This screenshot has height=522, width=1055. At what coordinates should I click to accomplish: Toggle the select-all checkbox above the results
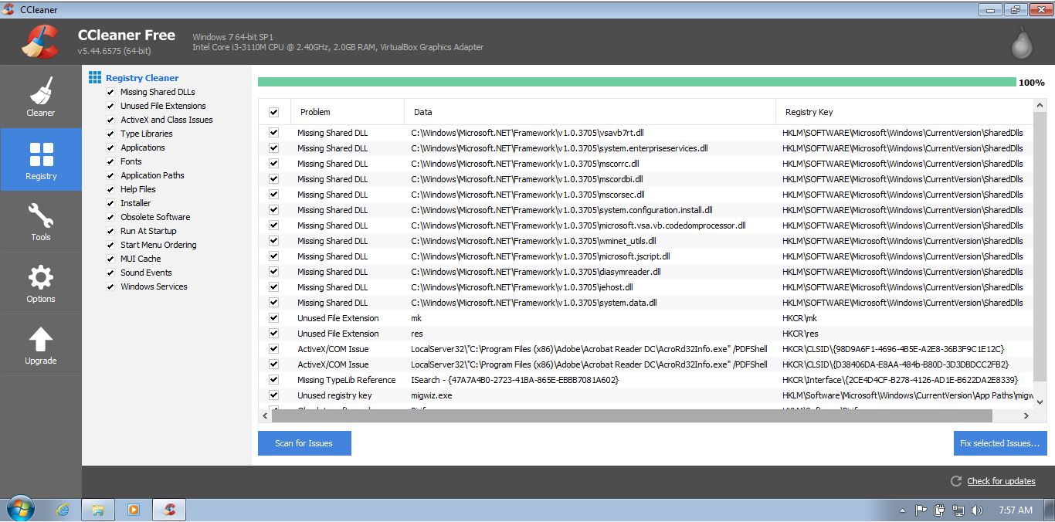coord(274,111)
